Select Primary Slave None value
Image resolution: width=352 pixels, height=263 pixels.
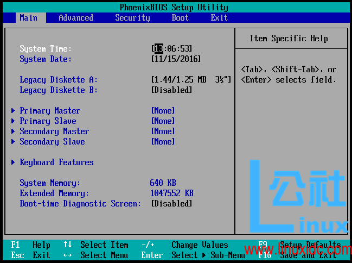tap(163, 121)
